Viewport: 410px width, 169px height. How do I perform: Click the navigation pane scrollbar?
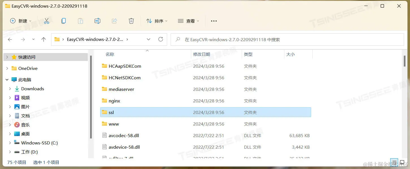91,97
